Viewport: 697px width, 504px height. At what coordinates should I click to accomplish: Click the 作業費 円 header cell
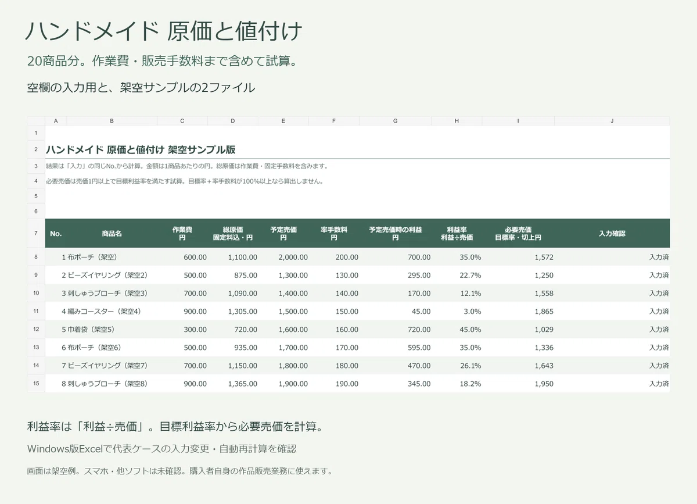pos(182,233)
